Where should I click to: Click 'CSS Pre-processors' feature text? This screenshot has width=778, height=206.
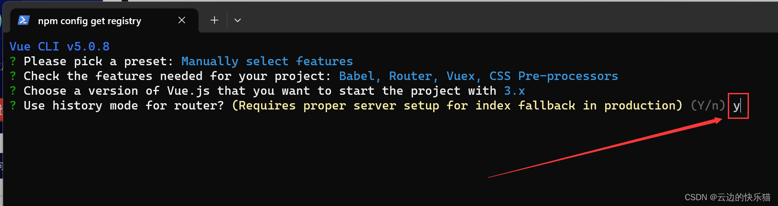click(x=554, y=76)
